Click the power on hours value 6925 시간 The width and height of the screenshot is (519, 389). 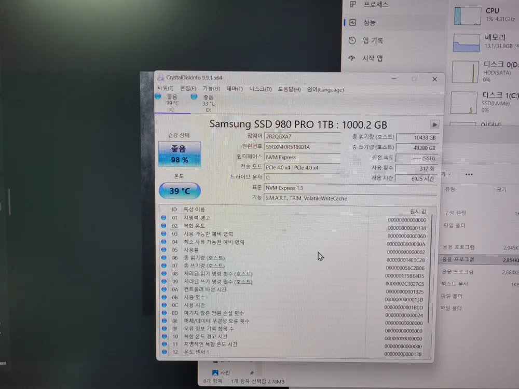(x=416, y=178)
